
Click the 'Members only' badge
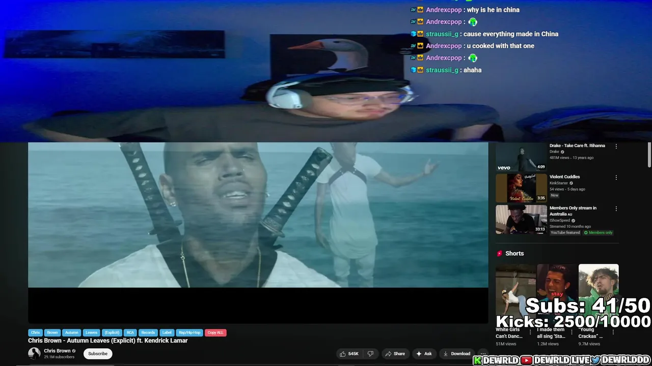(x=599, y=233)
